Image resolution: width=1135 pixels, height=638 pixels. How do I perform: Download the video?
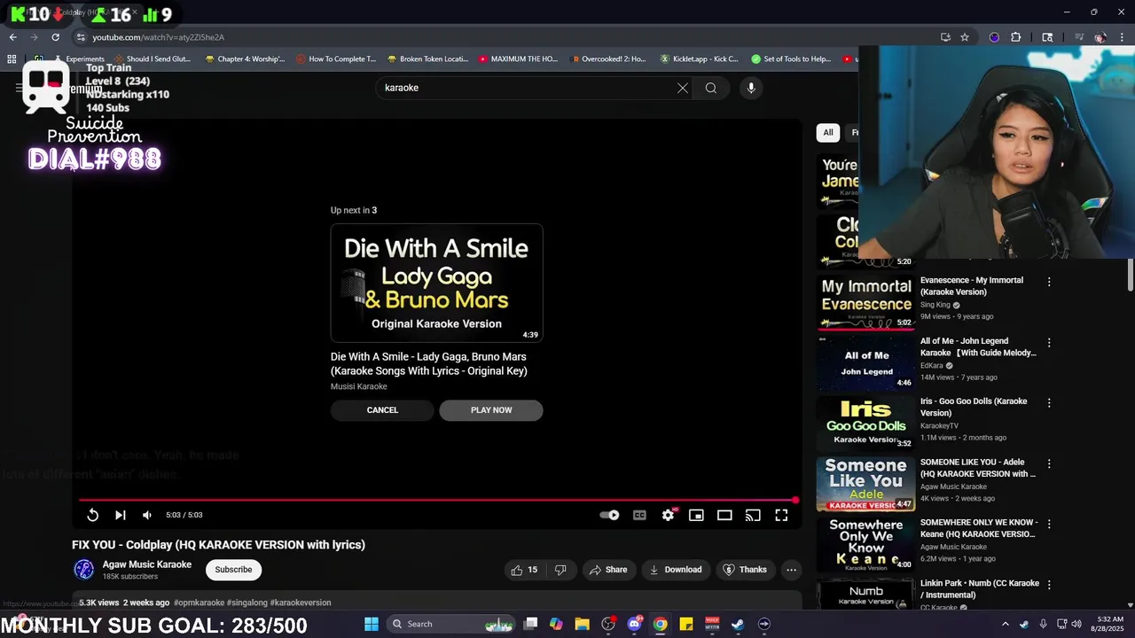click(676, 570)
